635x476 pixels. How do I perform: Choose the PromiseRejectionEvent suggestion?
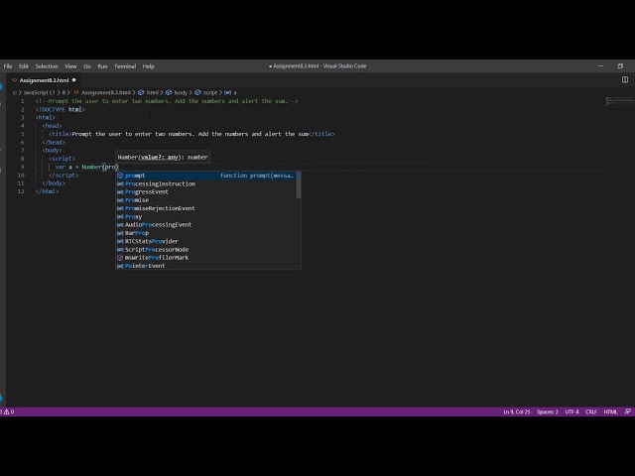tap(205, 208)
